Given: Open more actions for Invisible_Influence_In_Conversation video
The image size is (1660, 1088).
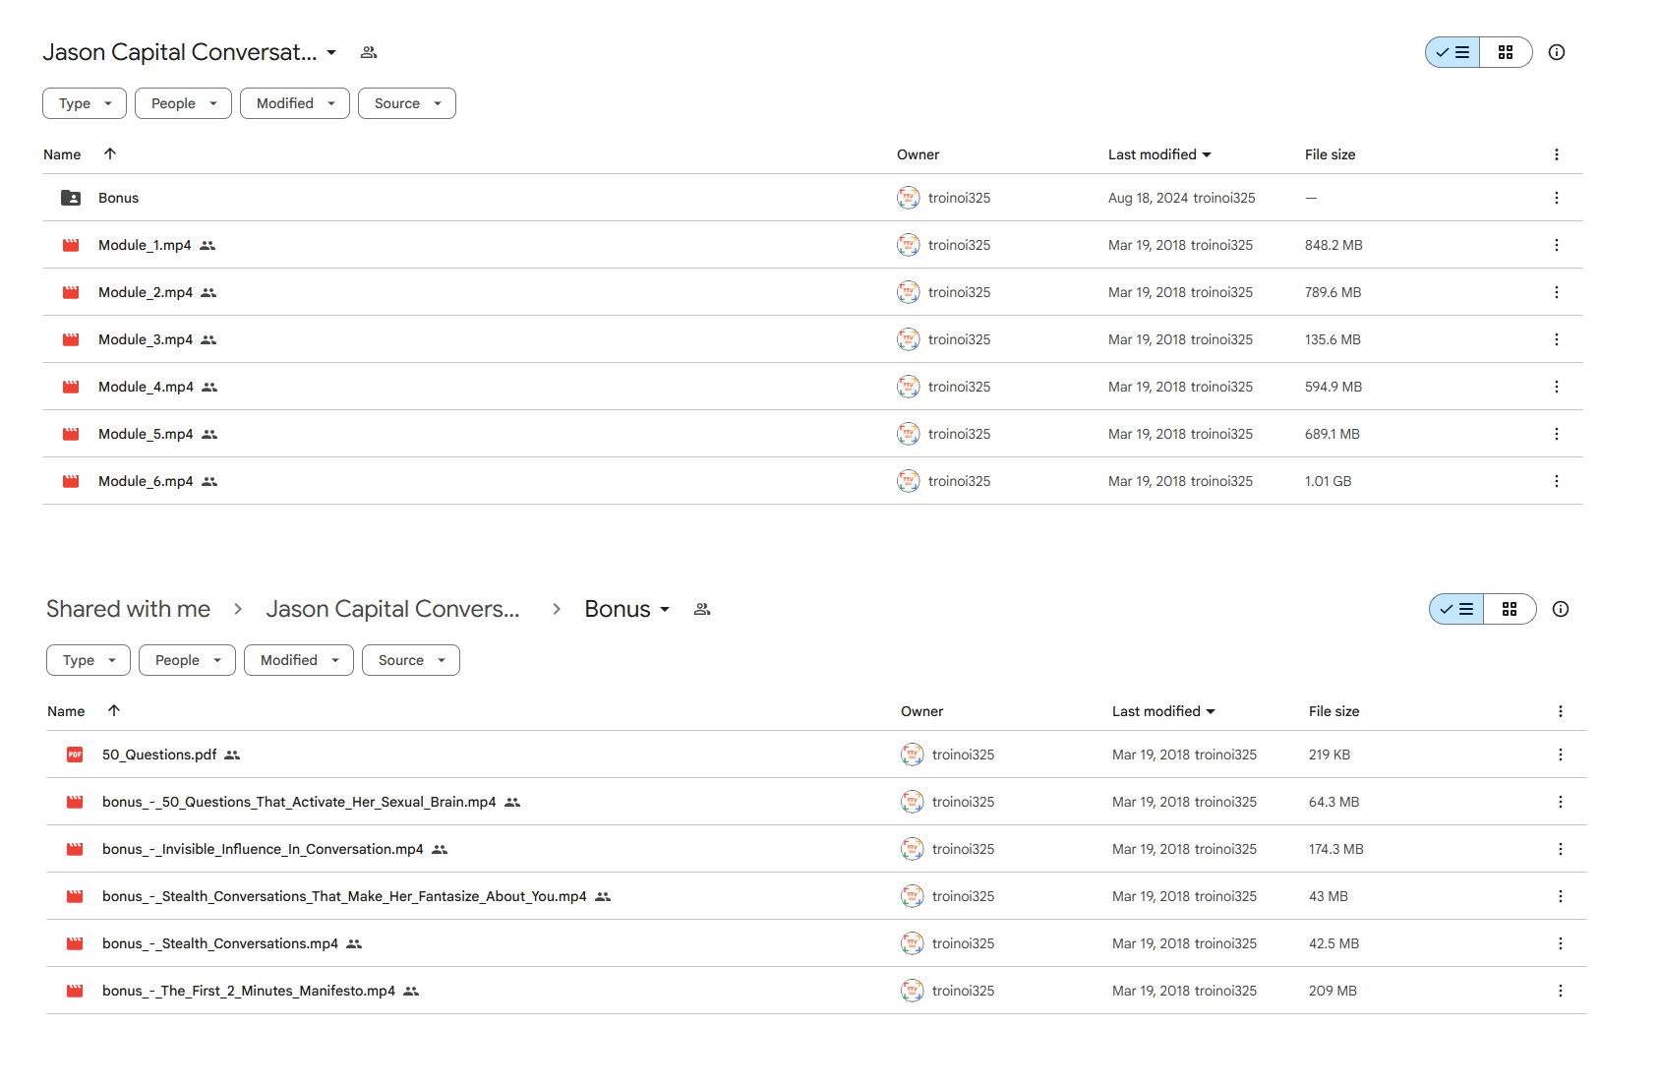Looking at the screenshot, I should (x=1560, y=849).
